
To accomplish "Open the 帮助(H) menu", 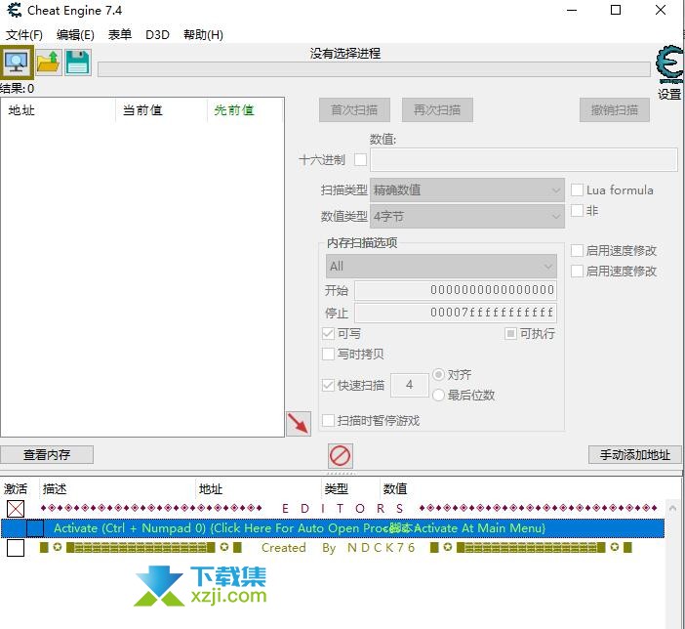I will coord(203,34).
